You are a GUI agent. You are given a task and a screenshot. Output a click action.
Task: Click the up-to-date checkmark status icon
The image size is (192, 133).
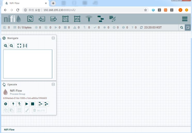95,28
